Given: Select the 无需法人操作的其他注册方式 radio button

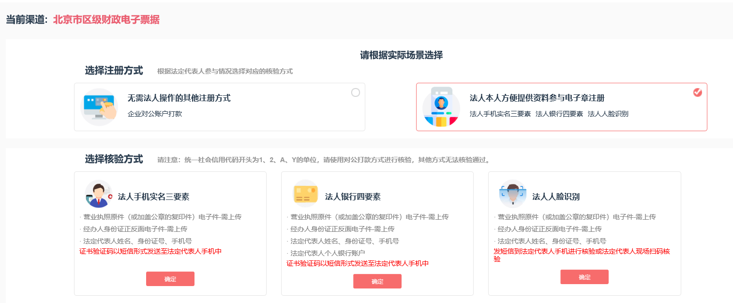Looking at the screenshot, I should [356, 92].
